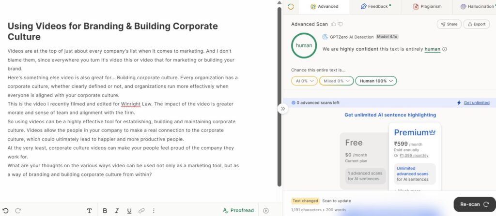This screenshot has width=496, height=216.
Task: Open the Plagiarism tab
Action: click(x=427, y=6)
